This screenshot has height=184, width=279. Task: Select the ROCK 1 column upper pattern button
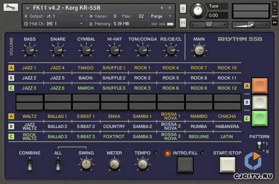tap(143, 98)
